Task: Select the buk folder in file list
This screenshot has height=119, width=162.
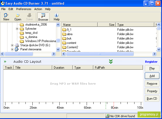Action: tap(69, 38)
